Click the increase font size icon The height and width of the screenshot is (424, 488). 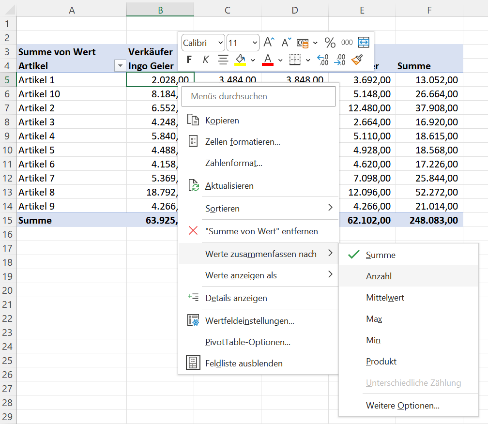pos(269,43)
